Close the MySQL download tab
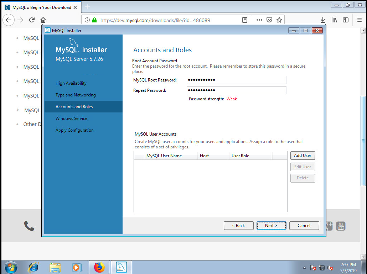This screenshot has width=367, height=274. pos(75,7)
